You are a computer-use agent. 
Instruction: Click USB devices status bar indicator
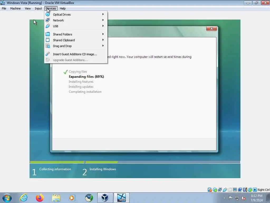pyautogui.click(x=225, y=190)
